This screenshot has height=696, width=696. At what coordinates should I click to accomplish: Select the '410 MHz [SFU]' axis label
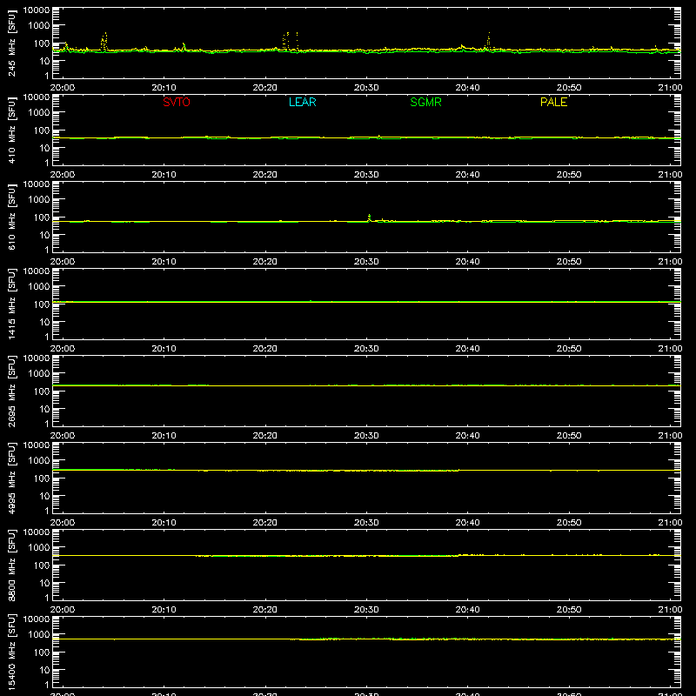(x=12, y=130)
